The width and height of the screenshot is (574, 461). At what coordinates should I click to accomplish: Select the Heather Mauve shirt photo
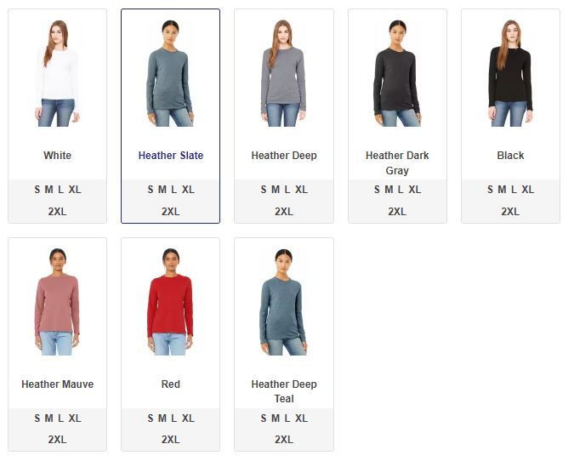point(58,302)
